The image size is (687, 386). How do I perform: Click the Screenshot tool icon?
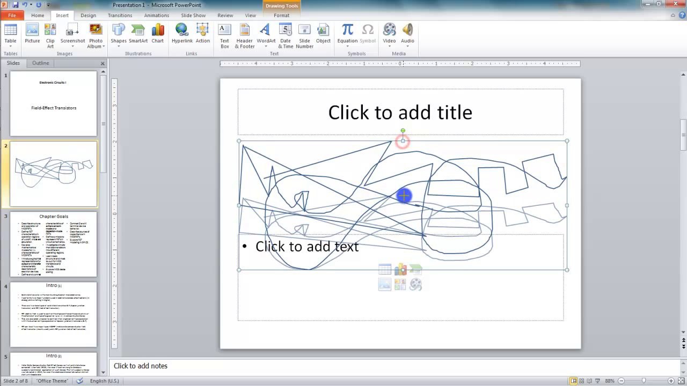[72, 30]
